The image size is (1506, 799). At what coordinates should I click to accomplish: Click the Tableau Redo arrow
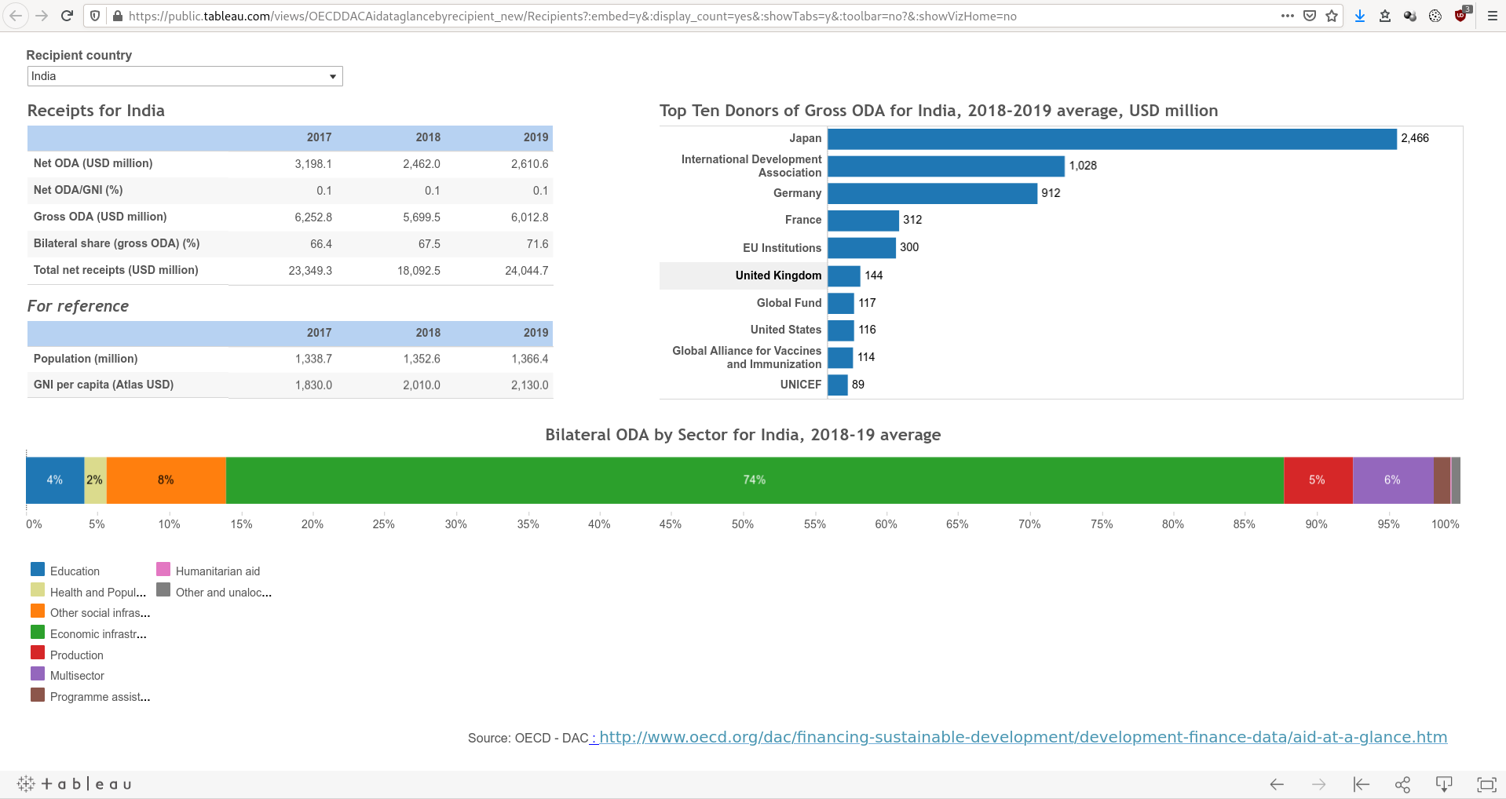1318,784
